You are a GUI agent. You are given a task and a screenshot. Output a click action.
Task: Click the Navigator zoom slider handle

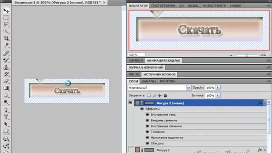[246, 55]
